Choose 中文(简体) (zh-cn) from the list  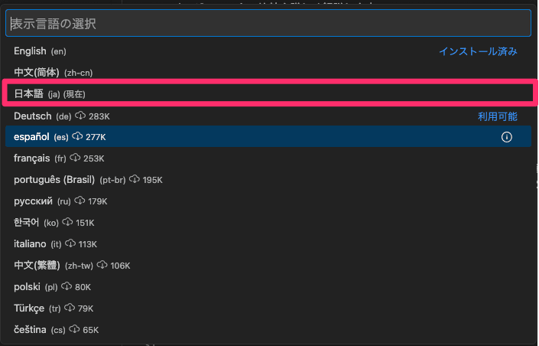point(268,73)
